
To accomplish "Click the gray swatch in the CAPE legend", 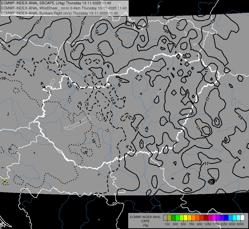I will point(165,218).
